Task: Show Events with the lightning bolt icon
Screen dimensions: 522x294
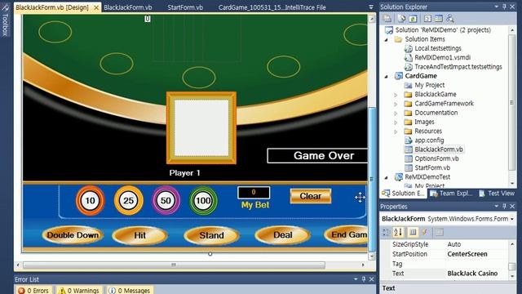Action: click(425, 232)
